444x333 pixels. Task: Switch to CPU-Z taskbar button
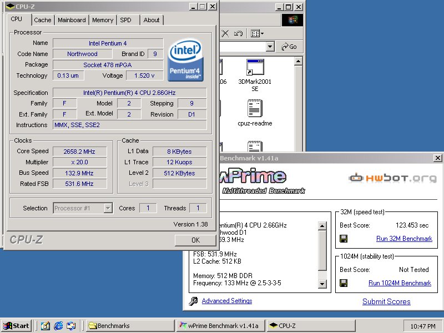(311, 326)
